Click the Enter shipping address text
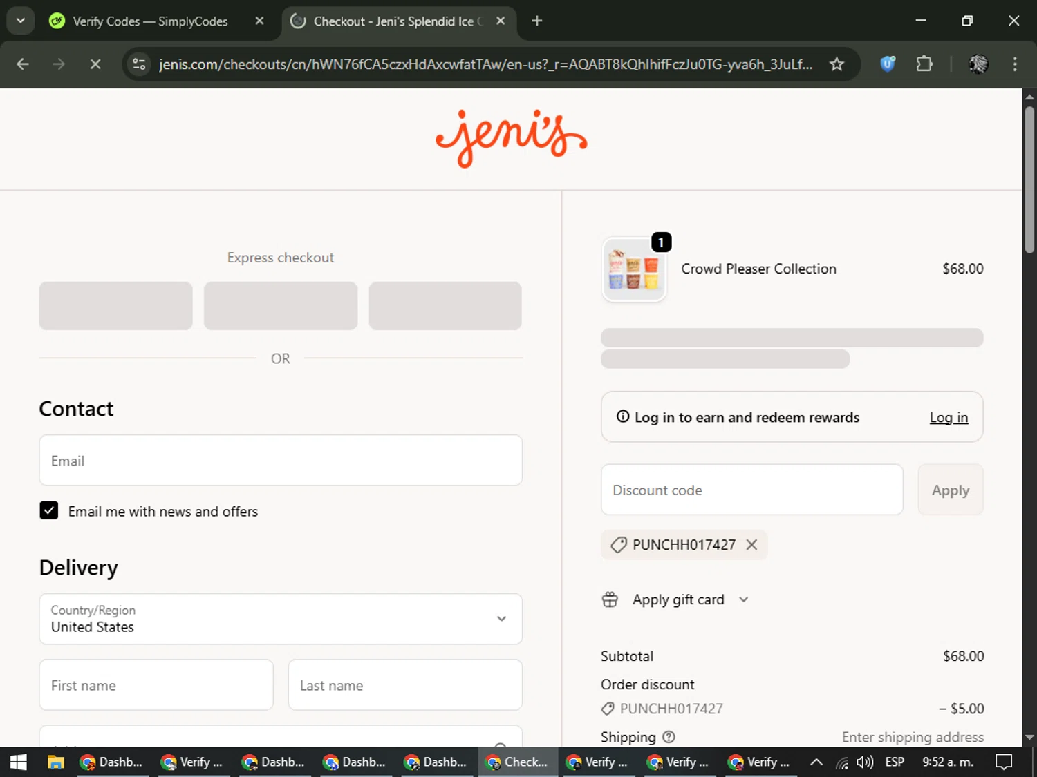 coord(913,737)
